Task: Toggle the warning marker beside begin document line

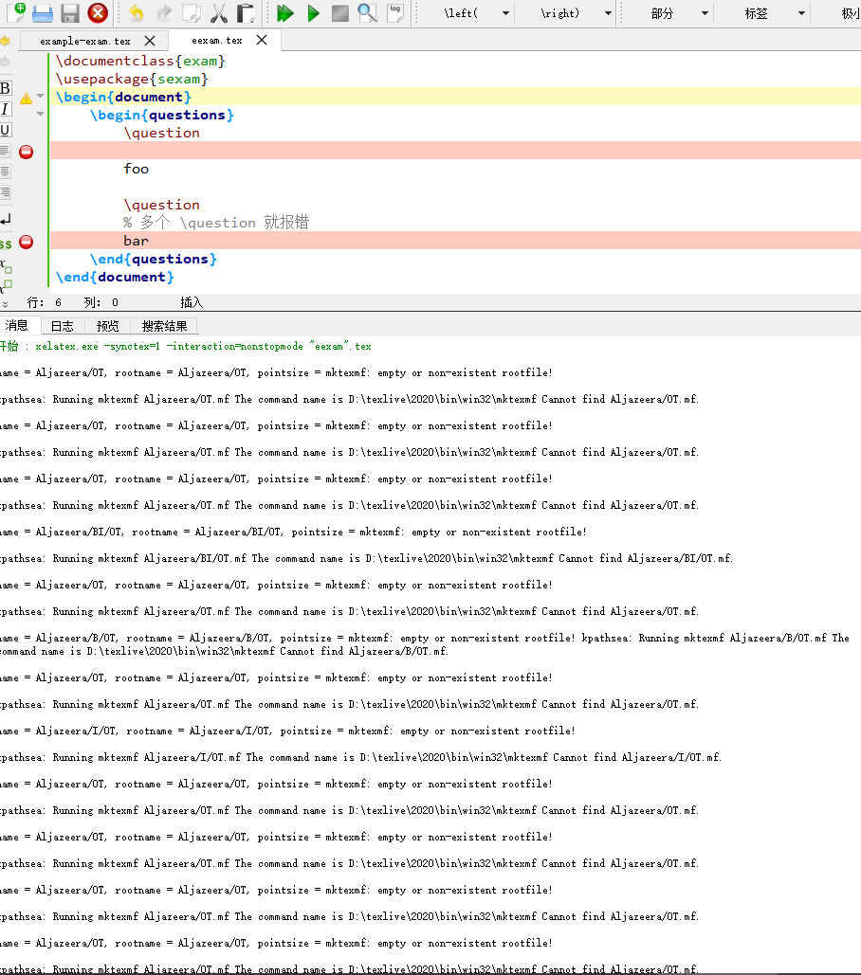Action: pyautogui.click(x=26, y=98)
